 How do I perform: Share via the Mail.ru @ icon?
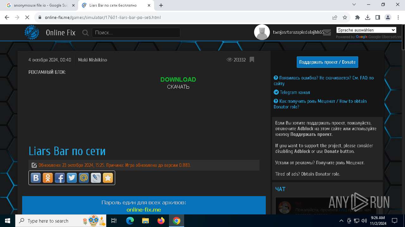point(84,178)
